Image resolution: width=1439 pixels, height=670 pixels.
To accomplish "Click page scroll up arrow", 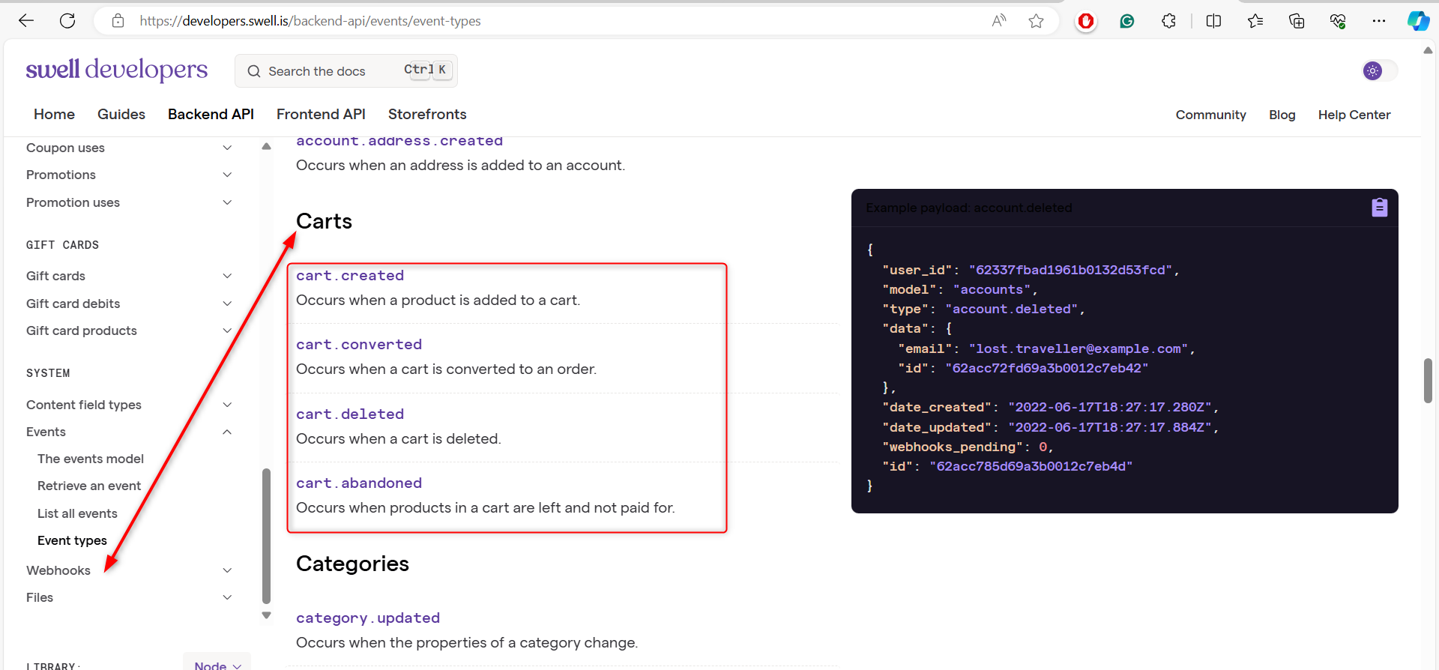I will pos(1428,50).
